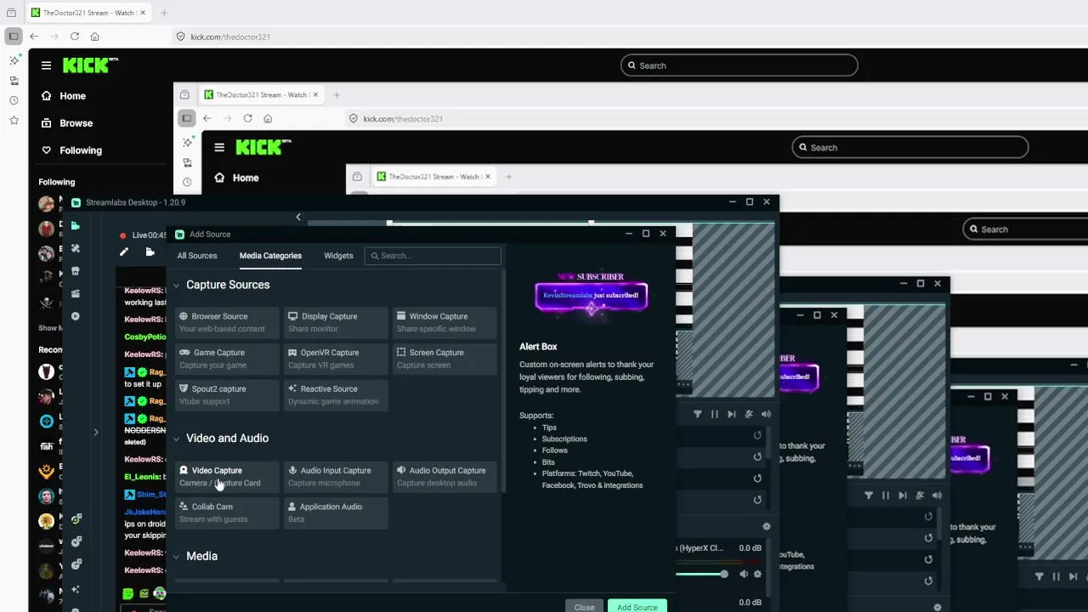
Task: Open the mixer settings gear above HyperX source
Action: click(x=766, y=526)
